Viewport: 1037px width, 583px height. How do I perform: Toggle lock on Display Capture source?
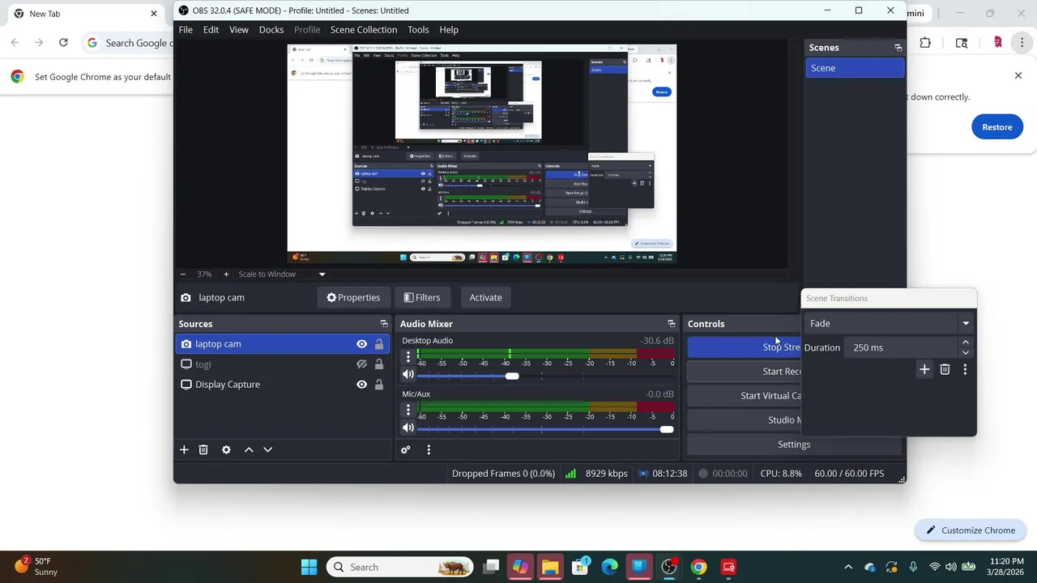coord(378,385)
